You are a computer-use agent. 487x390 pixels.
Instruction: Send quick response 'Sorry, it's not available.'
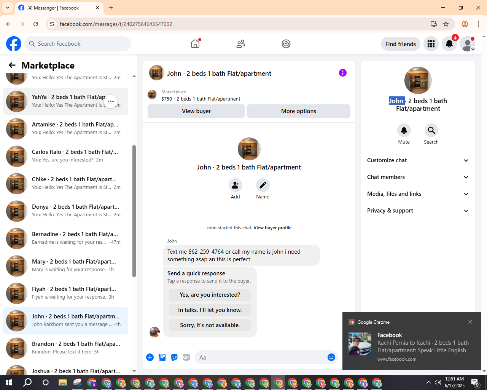210,325
